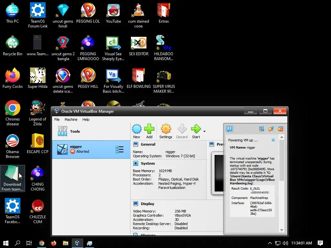
Task: Click the blue notification ordering icon
Action: 262,129
